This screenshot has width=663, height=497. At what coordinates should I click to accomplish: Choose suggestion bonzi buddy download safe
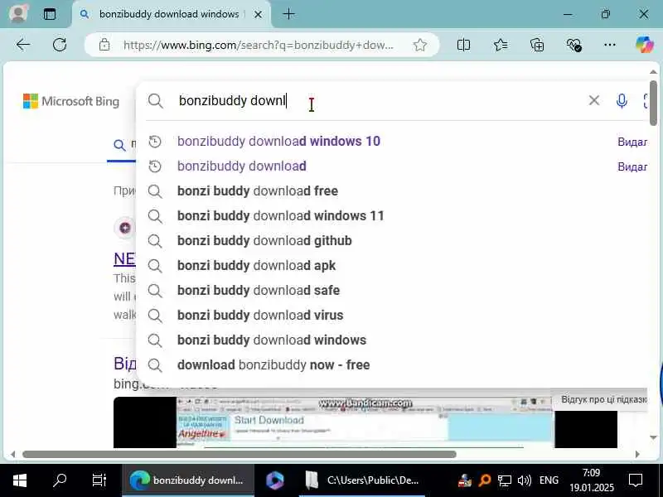pyautogui.click(x=259, y=291)
